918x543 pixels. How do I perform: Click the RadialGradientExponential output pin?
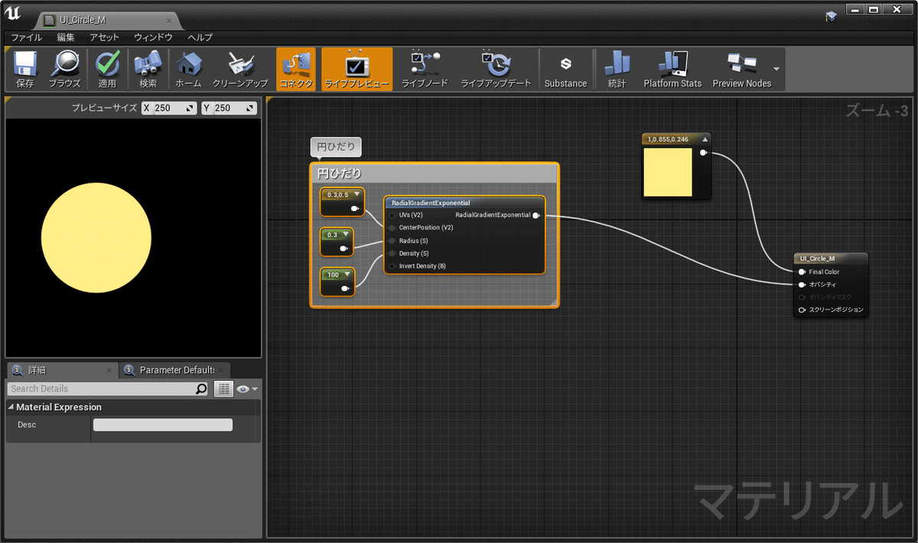point(536,215)
